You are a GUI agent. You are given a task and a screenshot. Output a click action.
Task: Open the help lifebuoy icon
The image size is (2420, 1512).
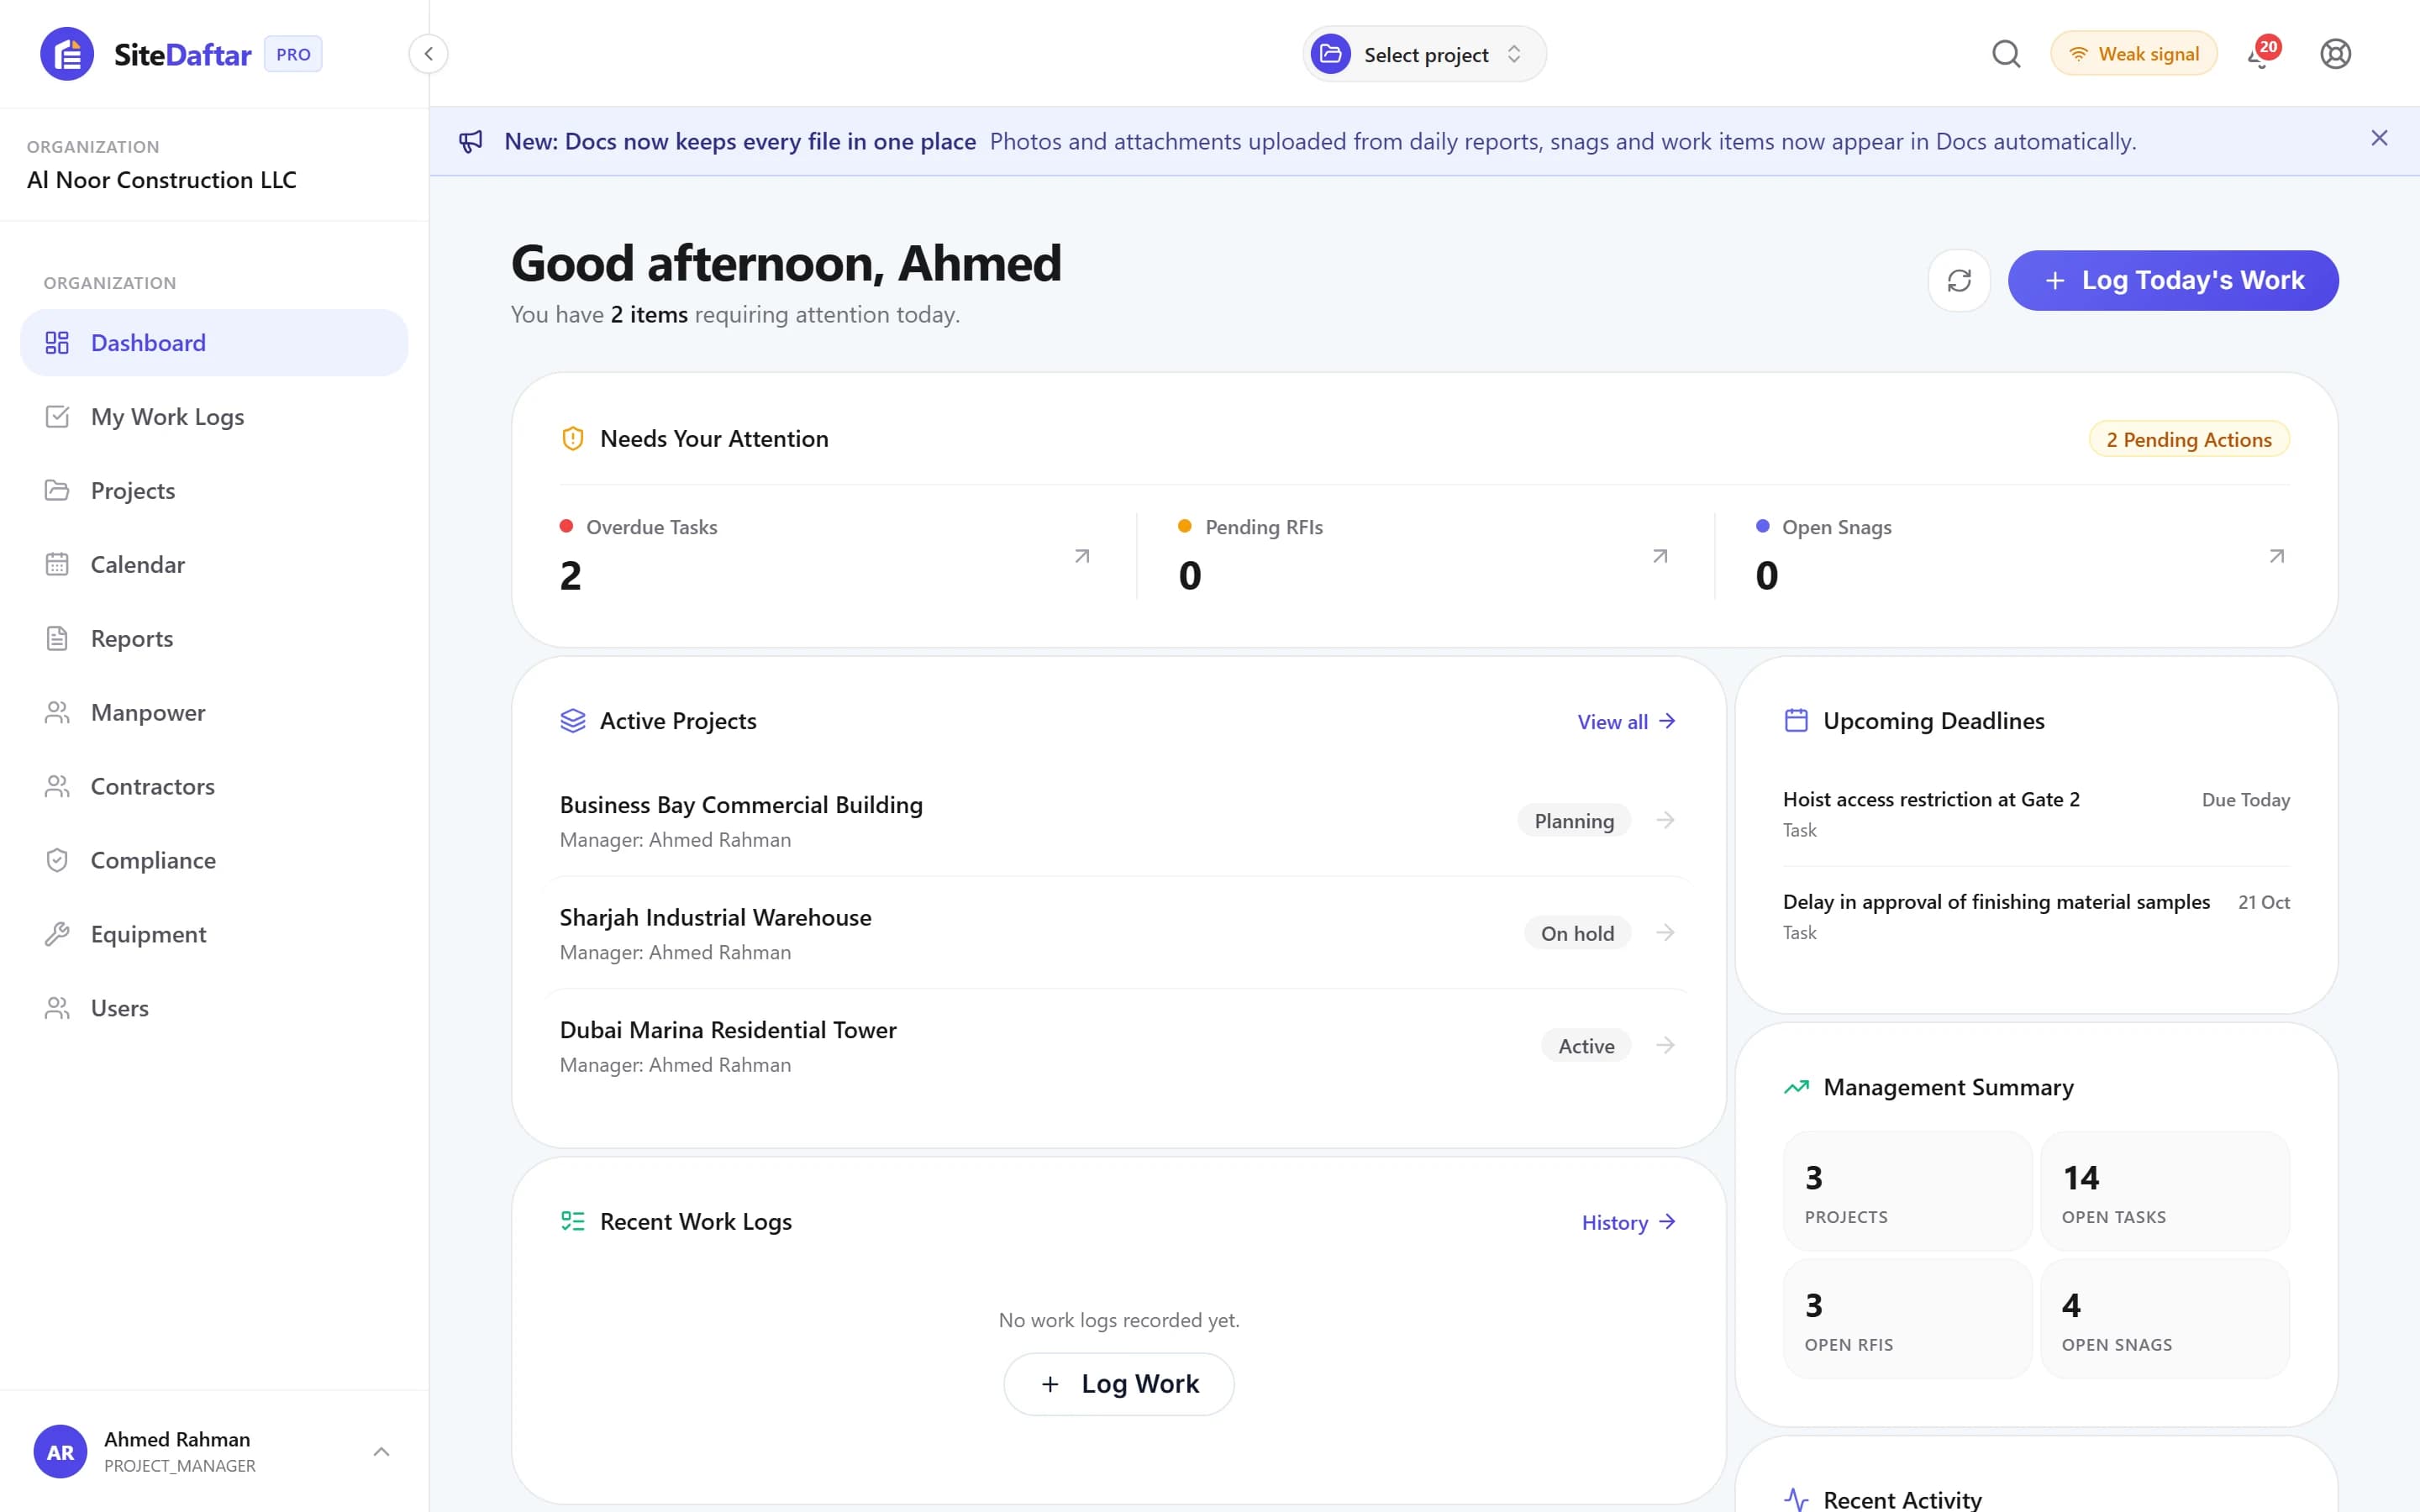pyautogui.click(x=2335, y=54)
